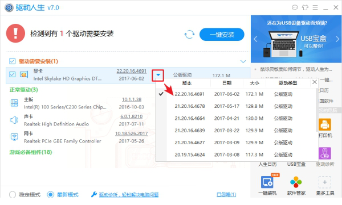The height and width of the screenshot is (205, 342).
Task: Open the USB宝盒 banner image
Action: tap(296, 39)
